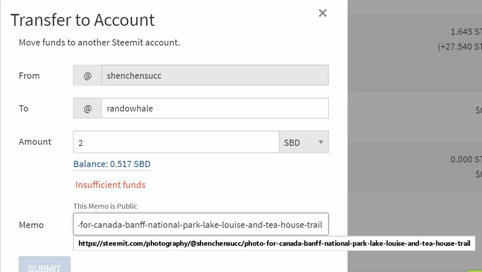Click 'Move funds to another Steemit account.' text
The image size is (482, 272).
pos(99,42)
